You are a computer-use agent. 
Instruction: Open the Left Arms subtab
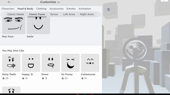click(69, 14)
